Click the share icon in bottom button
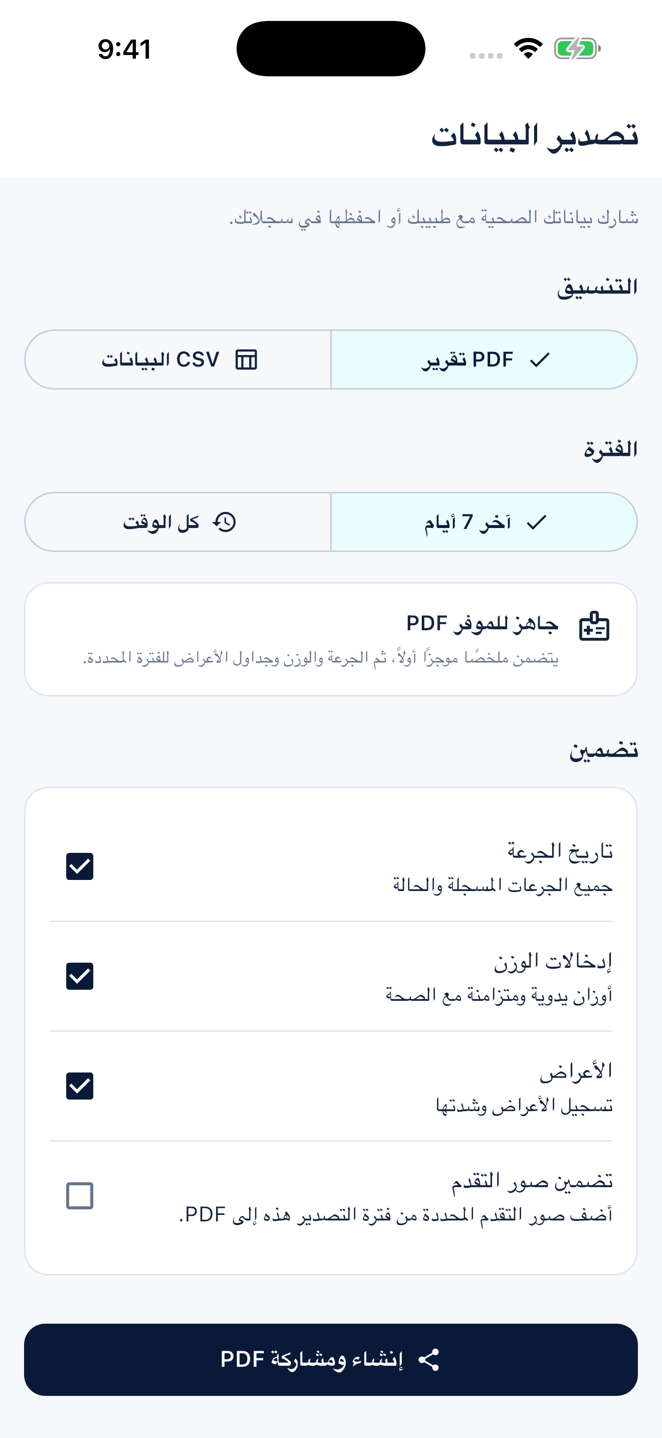The width and height of the screenshot is (662, 1438). click(x=429, y=1360)
